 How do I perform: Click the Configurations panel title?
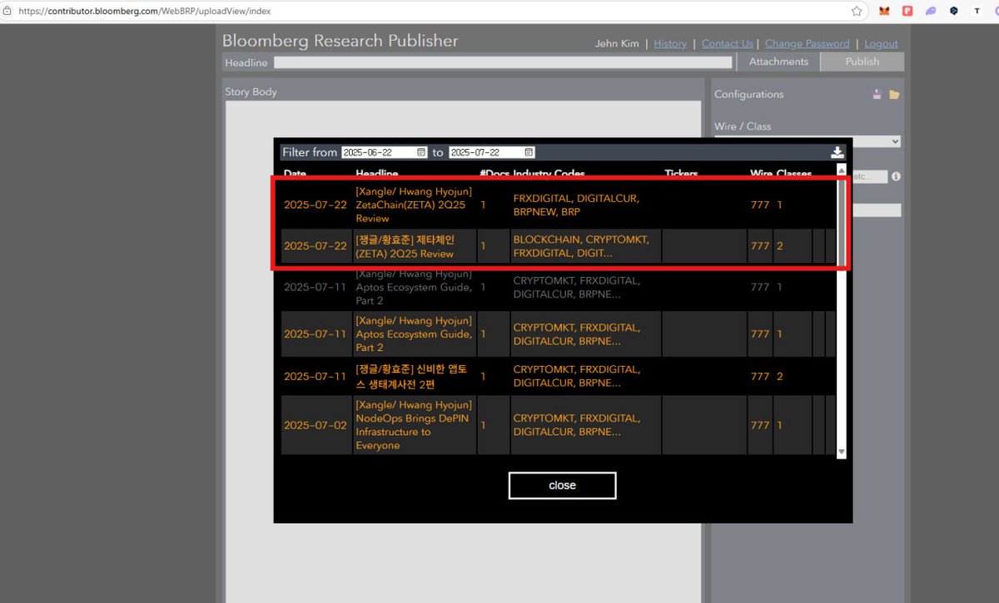(748, 95)
